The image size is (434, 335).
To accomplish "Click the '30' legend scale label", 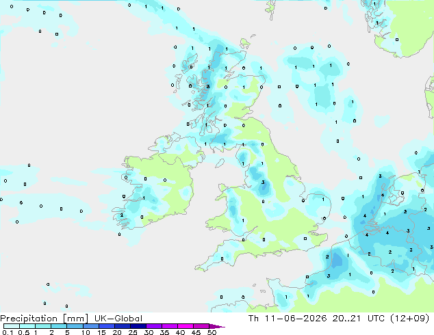I will [149, 332].
